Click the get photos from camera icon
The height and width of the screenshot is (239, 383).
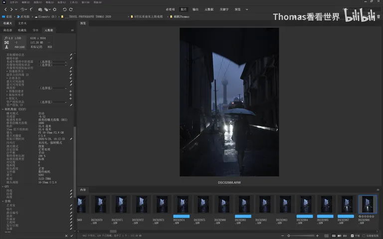coord(40,9)
